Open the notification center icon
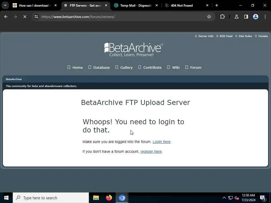Image resolution: width=271 pixels, height=203 pixels. tap(263, 198)
